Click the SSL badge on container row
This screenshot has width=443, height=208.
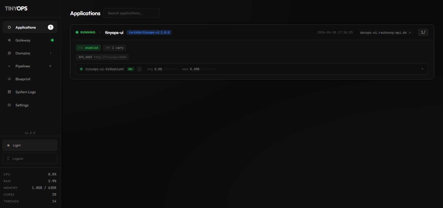(x=131, y=69)
